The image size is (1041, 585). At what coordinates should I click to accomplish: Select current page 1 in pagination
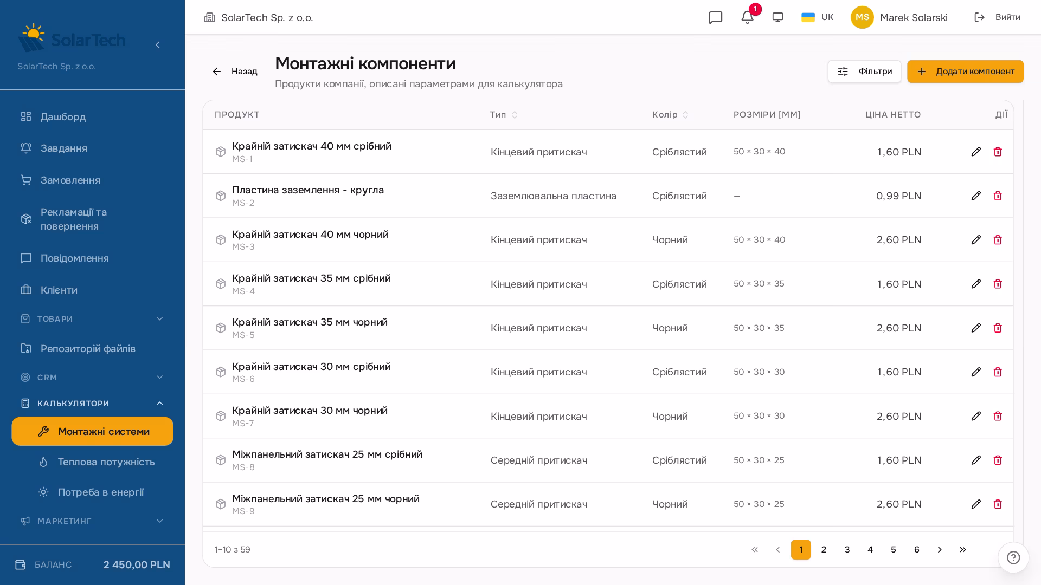pyautogui.click(x=801, y=550)
